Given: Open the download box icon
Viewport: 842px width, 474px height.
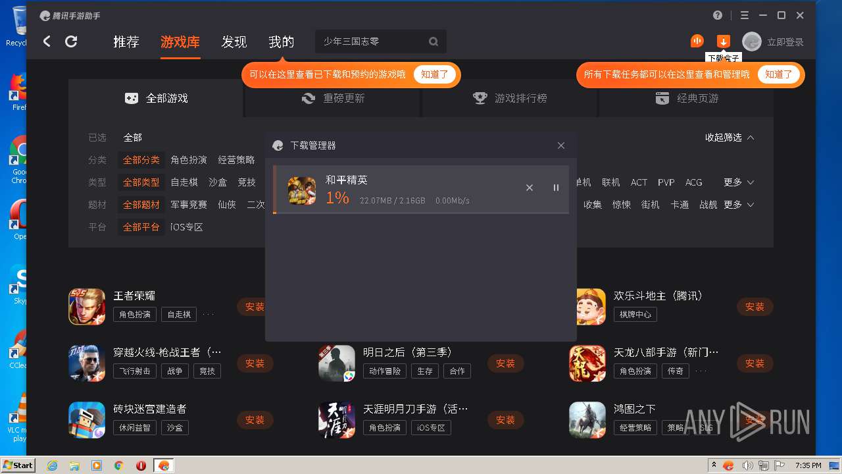Looking at the screenshot, I should point(723,41).
